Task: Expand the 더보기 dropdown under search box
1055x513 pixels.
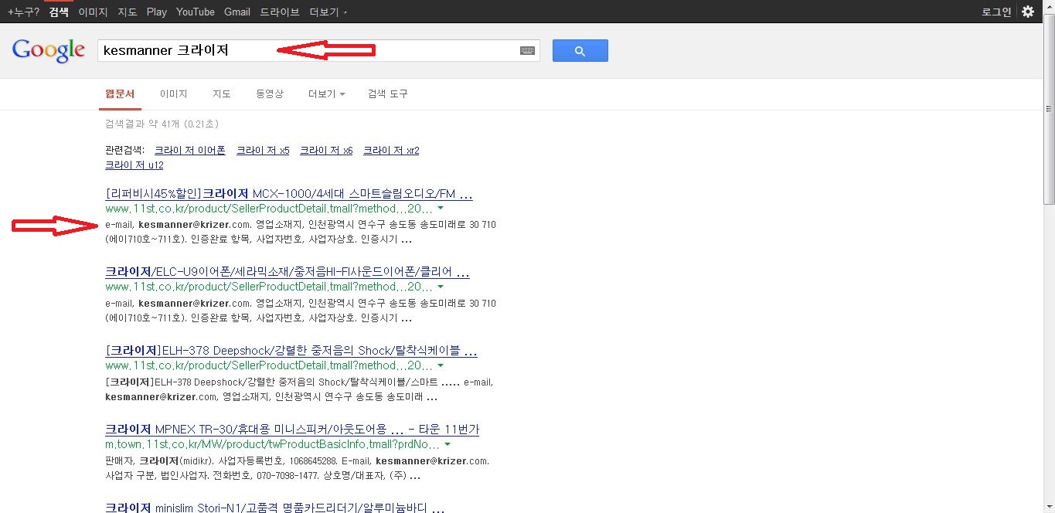Action: point(326,93)
